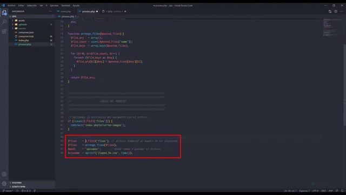Open the Ayuda menu
This screenshot has width=346, height=195.
[x=76, y=5]
